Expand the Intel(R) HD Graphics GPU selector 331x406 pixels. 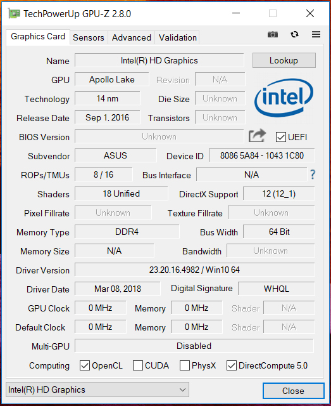(97, 390)
